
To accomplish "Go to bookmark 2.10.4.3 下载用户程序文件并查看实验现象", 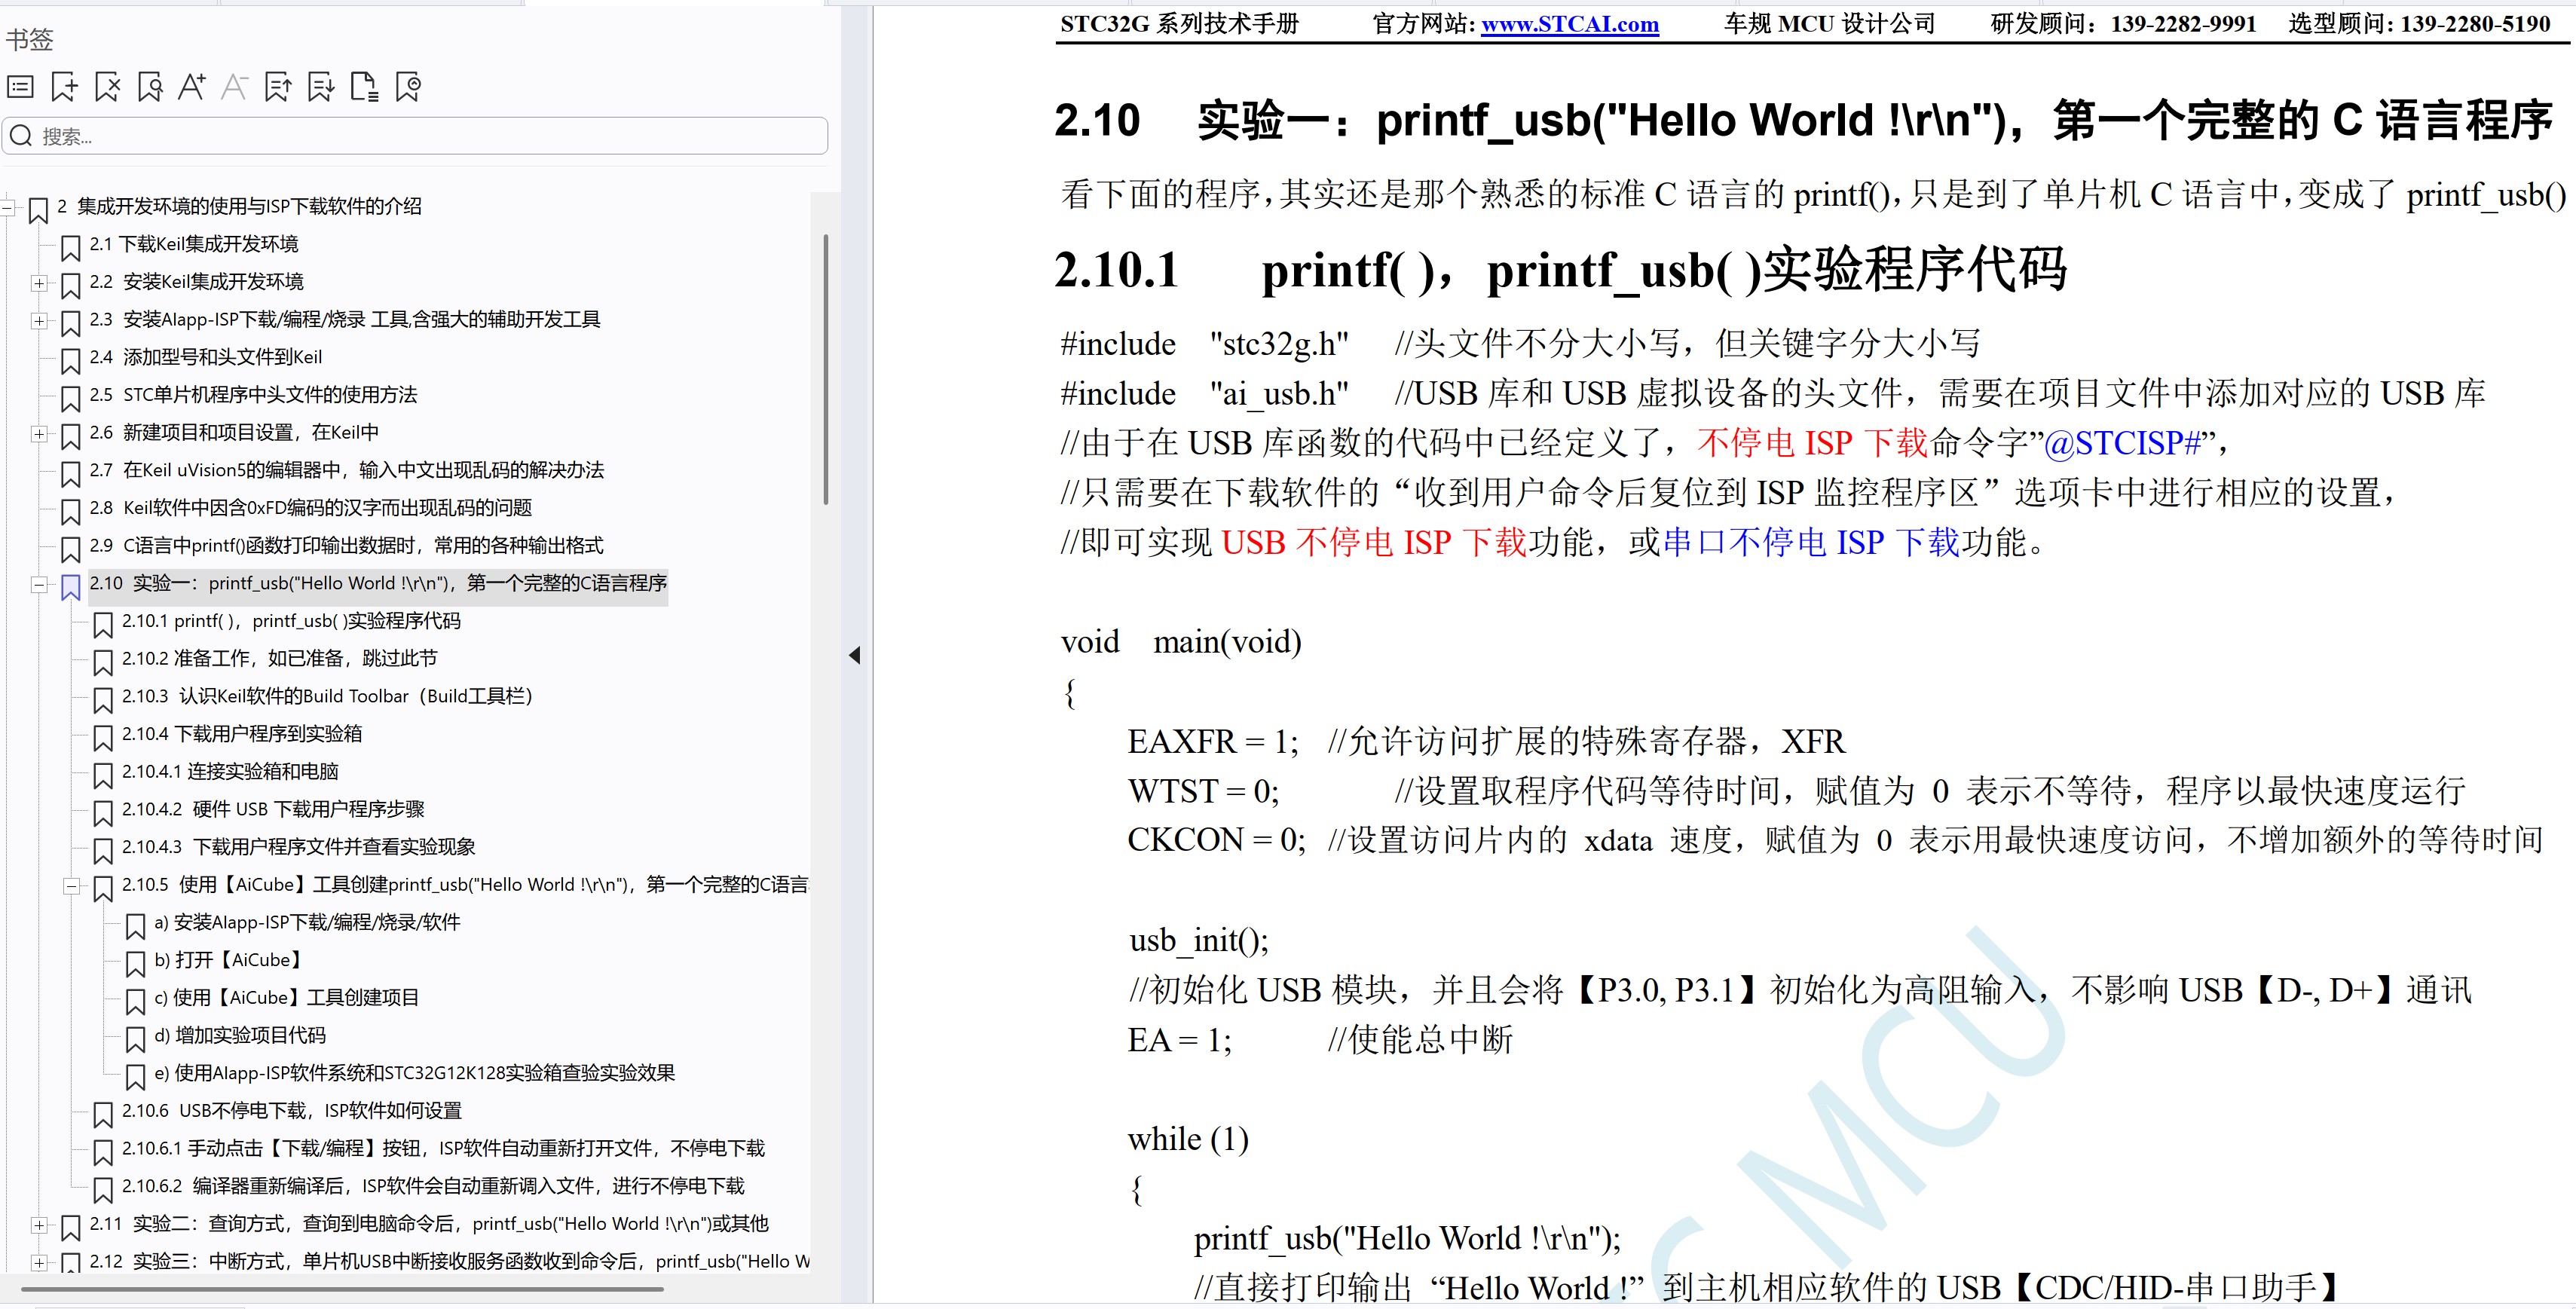I will [x=298, y=847].
